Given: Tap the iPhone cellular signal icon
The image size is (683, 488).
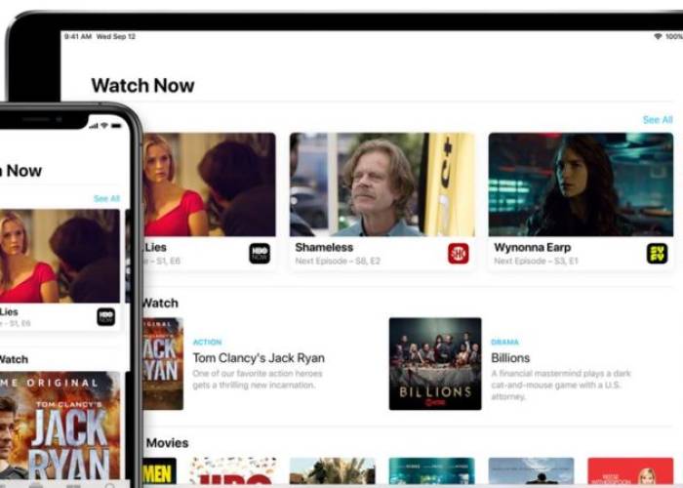Looking at the screenshot, I should coord(94,126).
